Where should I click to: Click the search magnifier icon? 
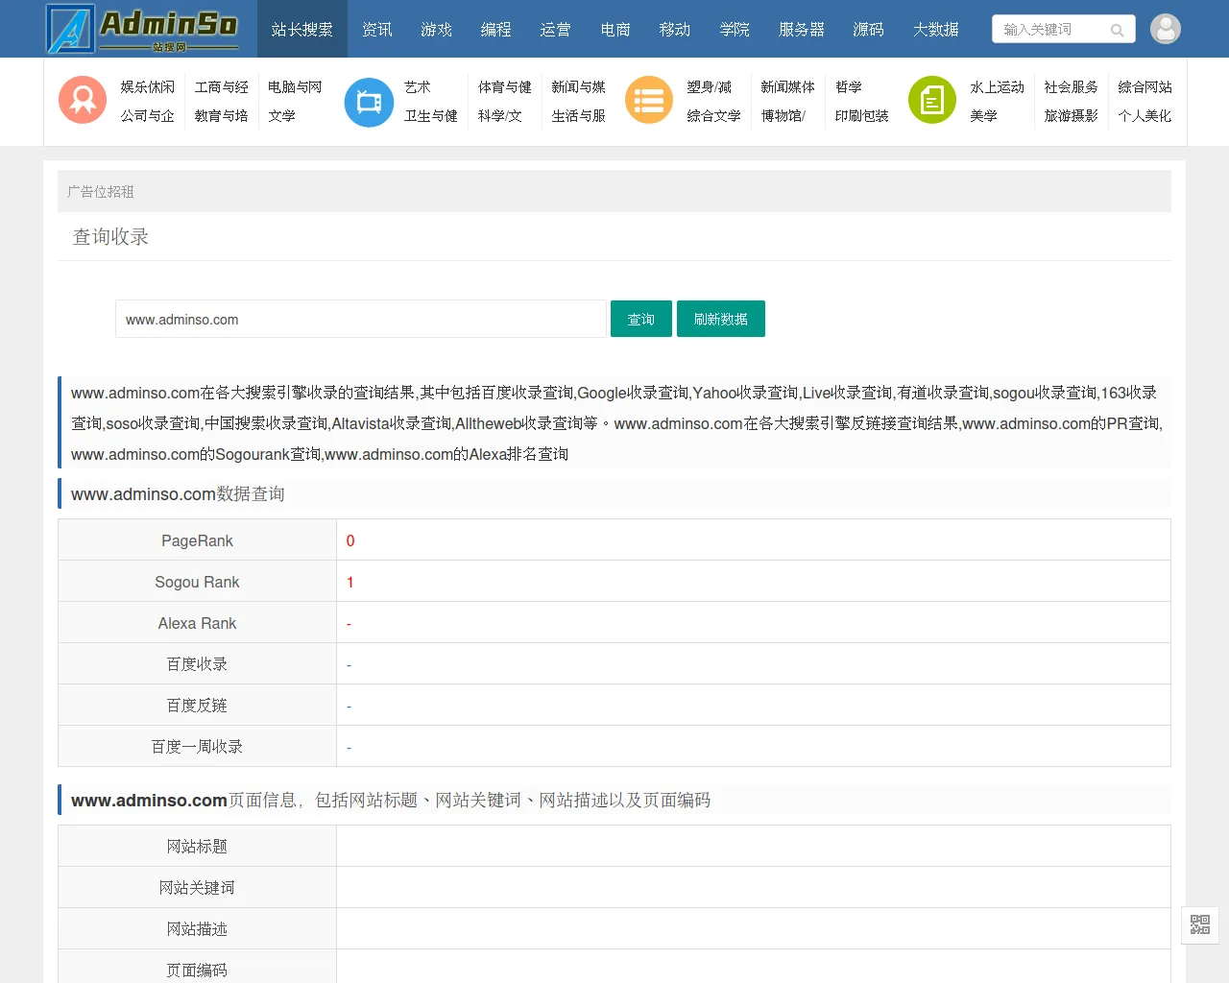[x=1117, y=30]
